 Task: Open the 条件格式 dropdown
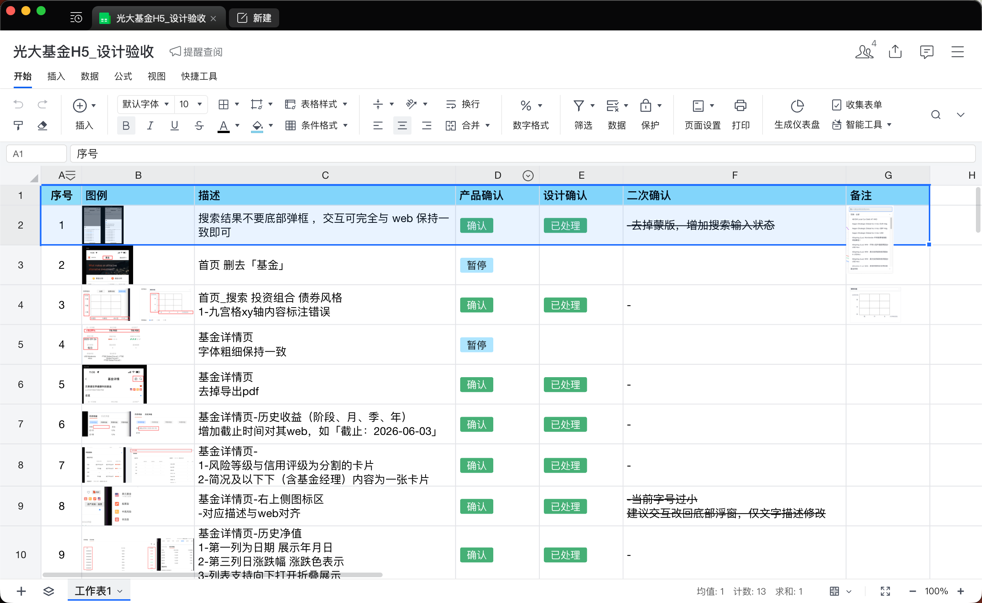click(316, 125)
